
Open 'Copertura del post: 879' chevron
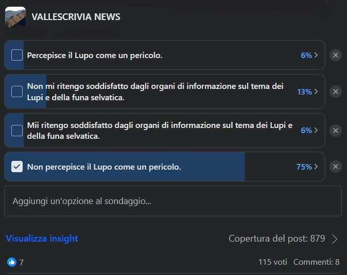335,239
